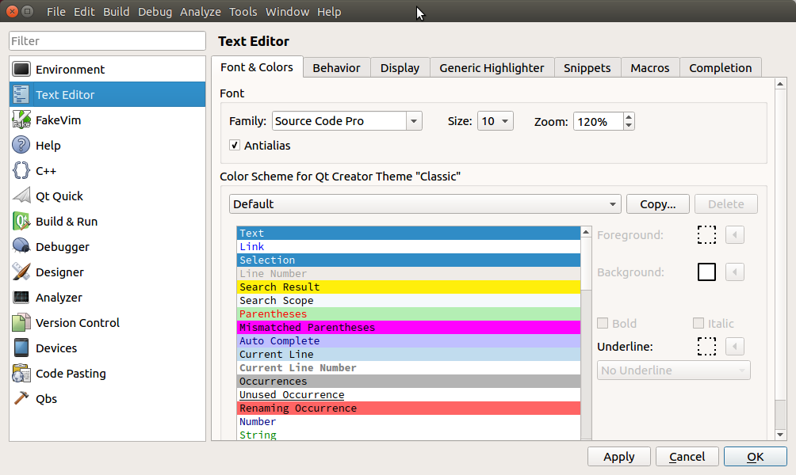This screenshot has height=475, width=796.
Task: Open the Generic Highlighter tab
Action: pyautogui.click(x=492, y=68)
